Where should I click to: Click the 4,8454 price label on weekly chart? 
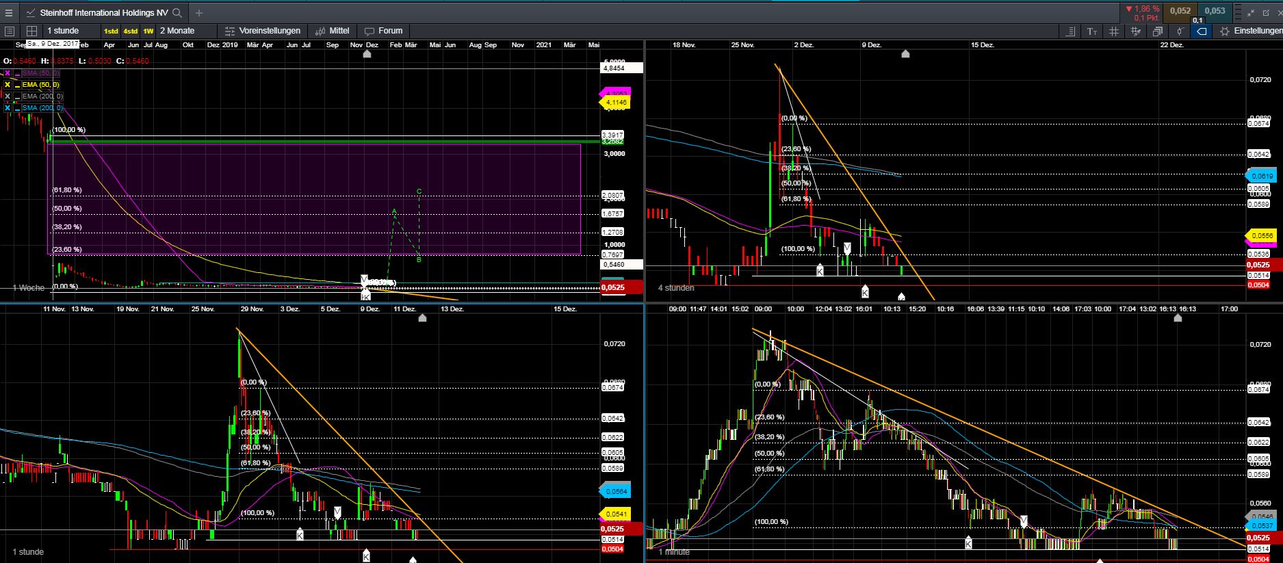(622, 68)
